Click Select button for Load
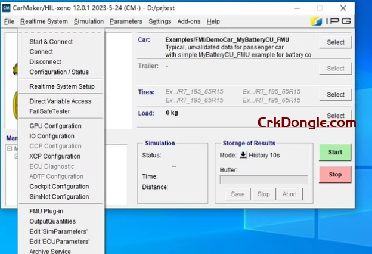The image size is (372, 254). click(x=336, y=116)
